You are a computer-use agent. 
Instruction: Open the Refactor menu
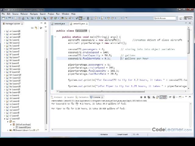tap(24, 14)
